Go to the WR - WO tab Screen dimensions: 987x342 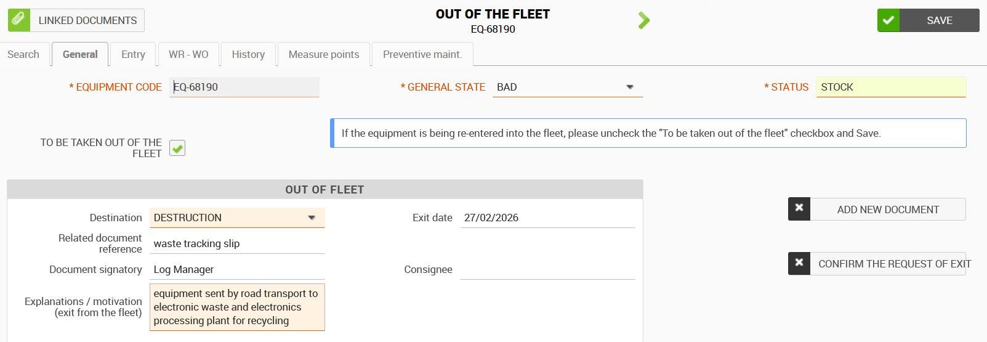[x=188, y=54]
